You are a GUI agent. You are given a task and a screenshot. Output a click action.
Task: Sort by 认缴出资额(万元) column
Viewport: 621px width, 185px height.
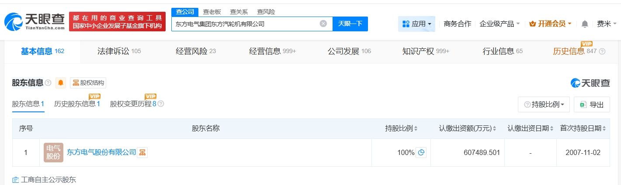coord(468,128)
